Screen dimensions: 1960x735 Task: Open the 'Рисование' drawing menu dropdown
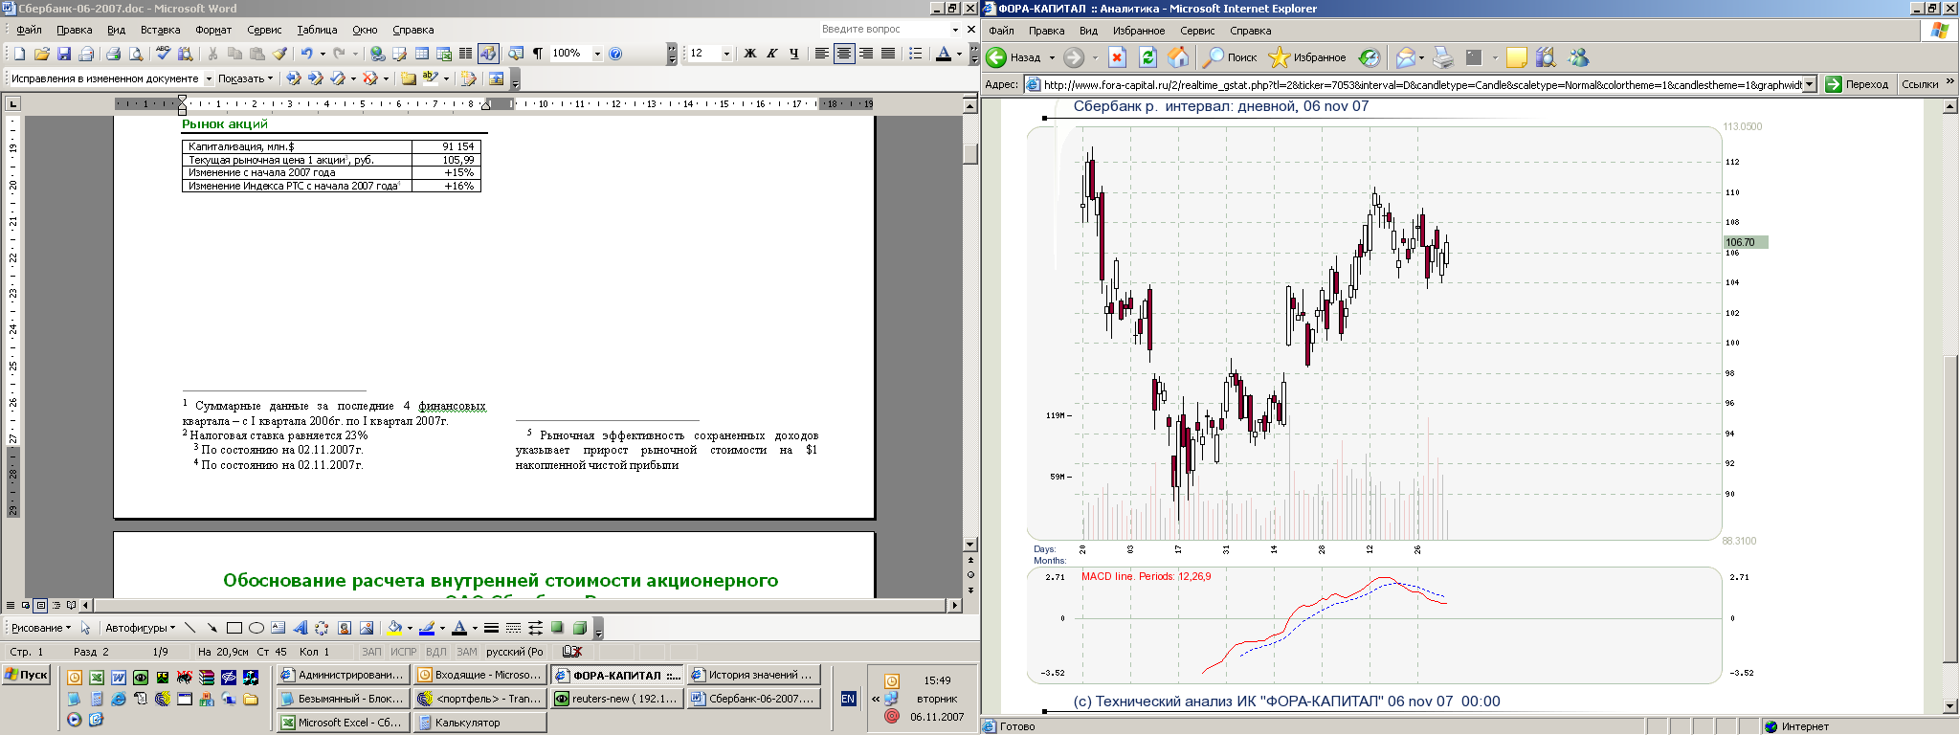41,628
